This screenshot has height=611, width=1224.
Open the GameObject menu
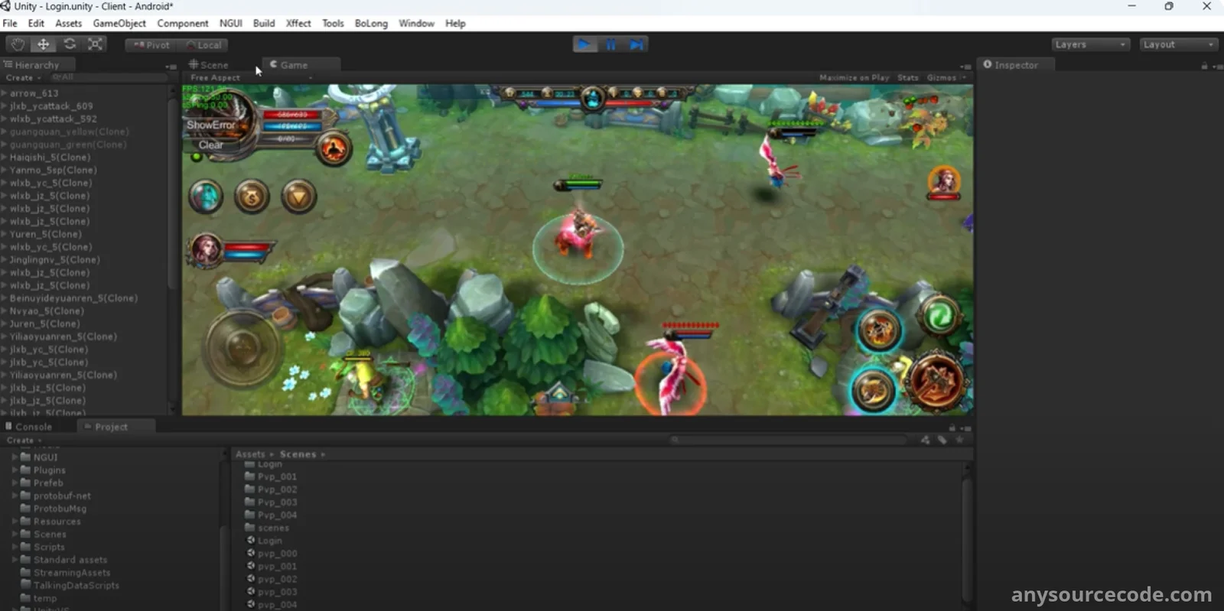point(119,24)
